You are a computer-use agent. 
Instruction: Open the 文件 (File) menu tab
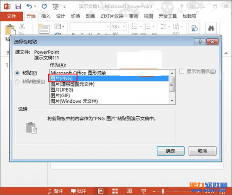click(x=11, y=16)
